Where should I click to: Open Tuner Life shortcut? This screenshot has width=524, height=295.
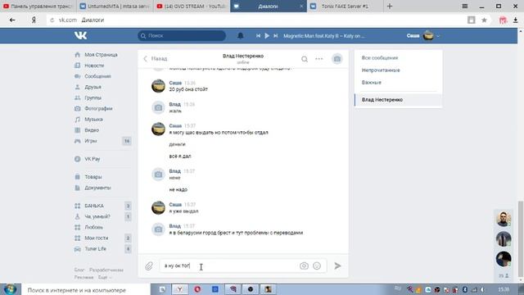pyautogui.click(x=95, y=249)
